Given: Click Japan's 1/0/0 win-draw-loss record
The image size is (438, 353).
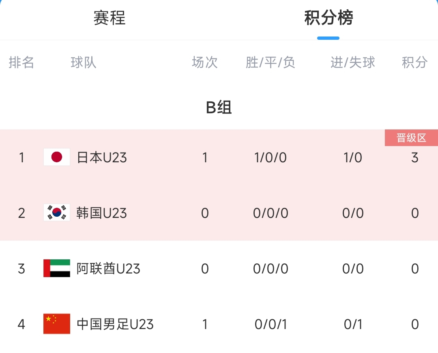Looking at the screenshot, I should pyautogui.click(x=271, y=157).
